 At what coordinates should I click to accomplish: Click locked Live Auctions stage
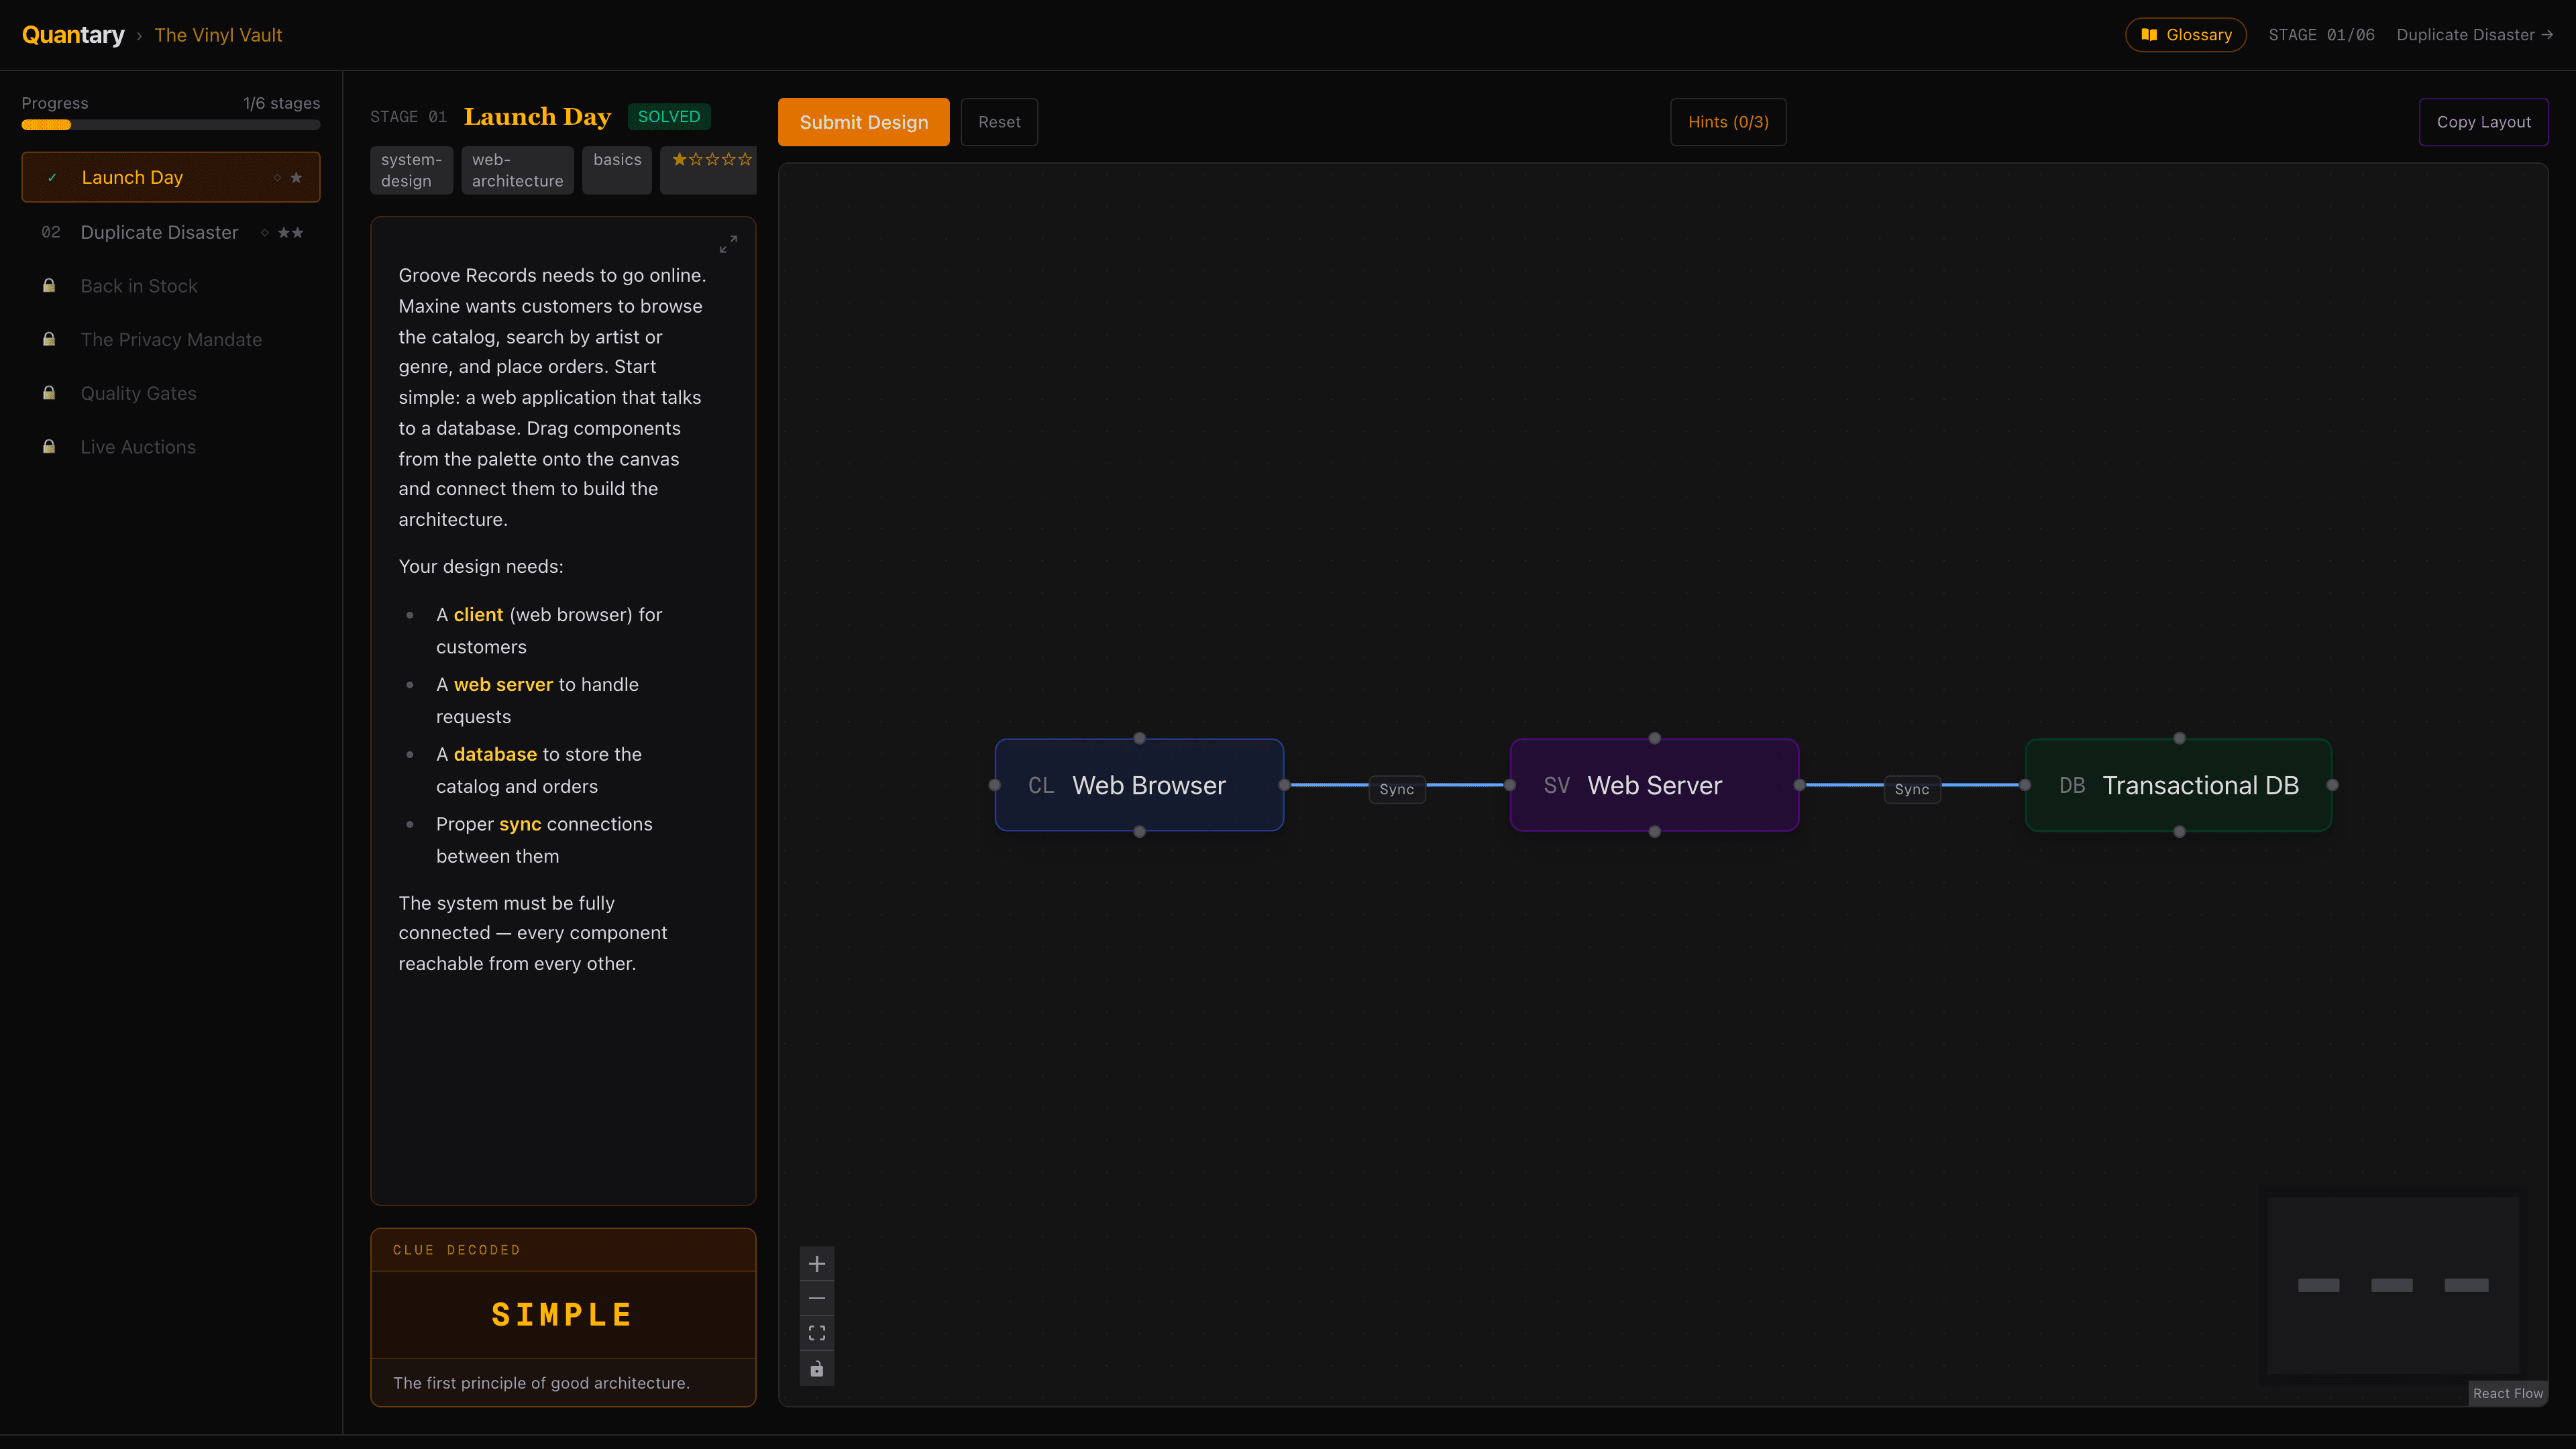pos(171,447)
